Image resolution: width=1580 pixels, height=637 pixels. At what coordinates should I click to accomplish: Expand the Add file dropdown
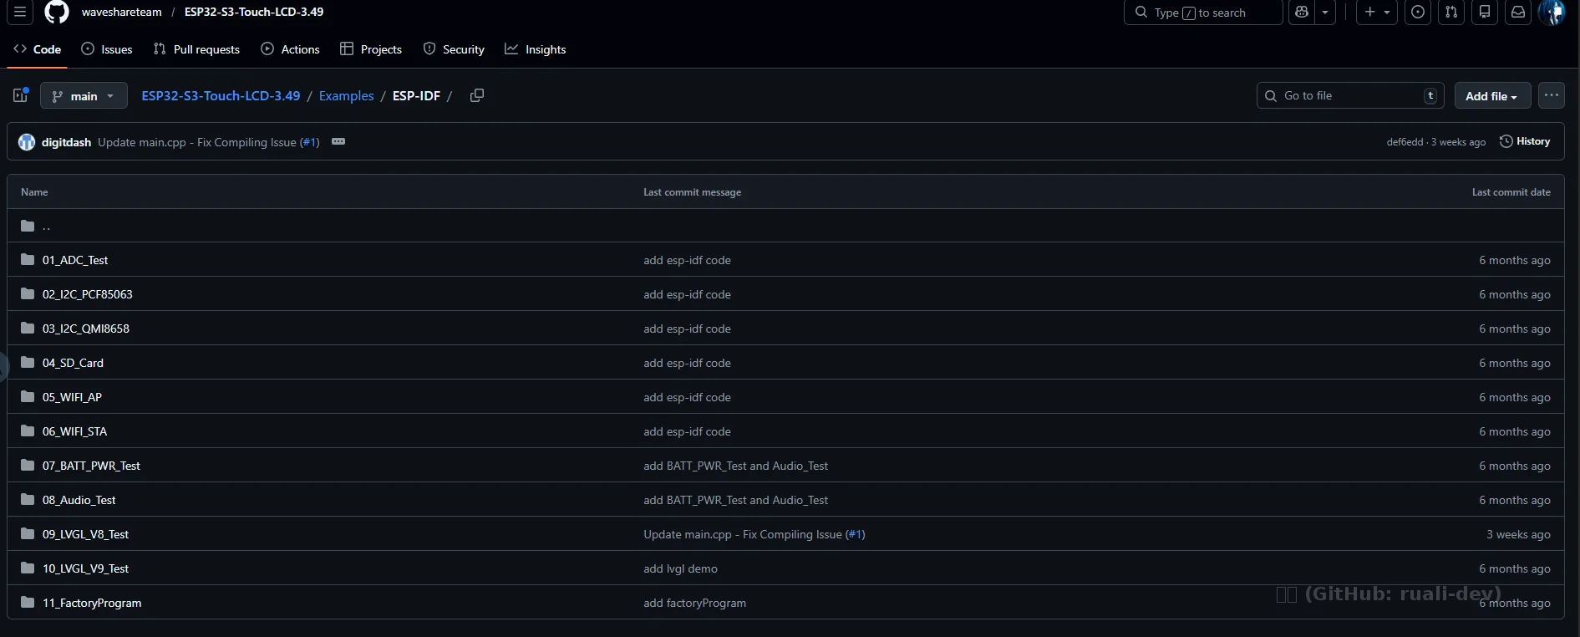coord(1491,96)
